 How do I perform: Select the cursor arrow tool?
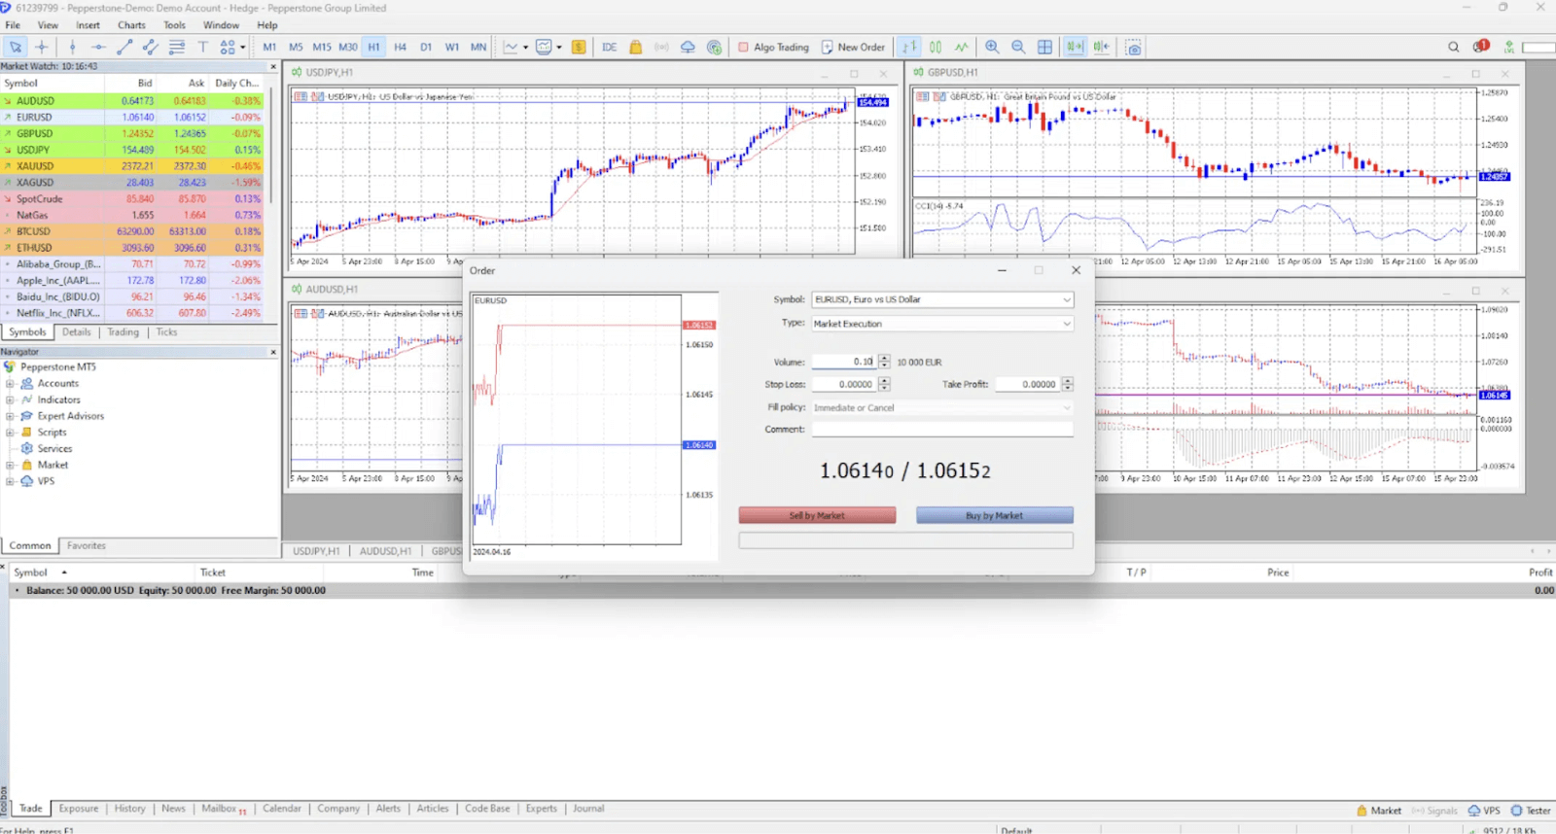pyautogui.click(x=16, y=47)
